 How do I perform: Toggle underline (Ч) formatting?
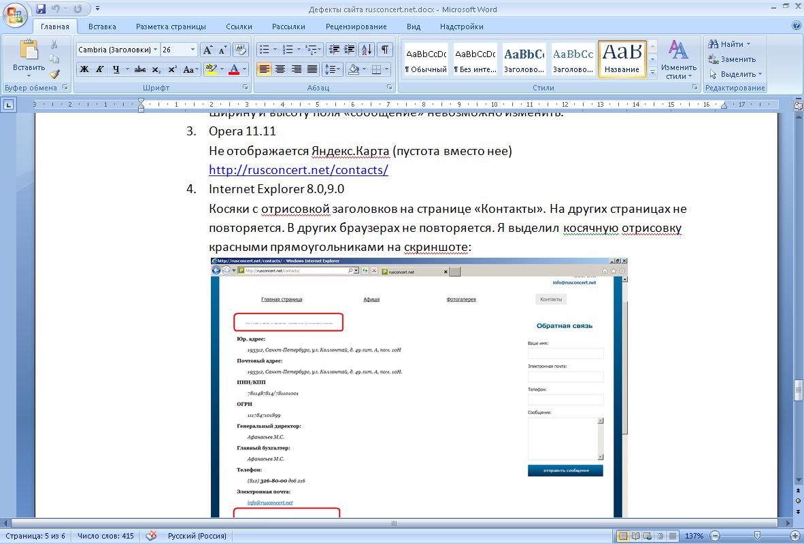(116, 69)
